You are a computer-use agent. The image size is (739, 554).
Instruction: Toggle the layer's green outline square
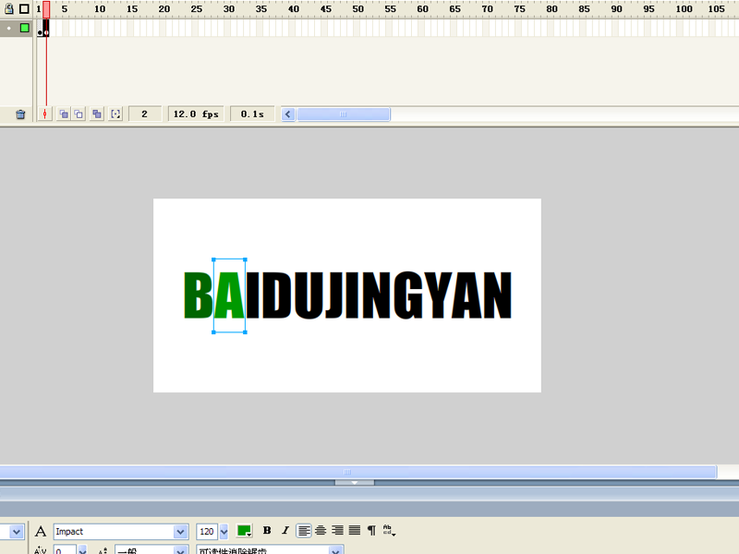pos(25,29)
